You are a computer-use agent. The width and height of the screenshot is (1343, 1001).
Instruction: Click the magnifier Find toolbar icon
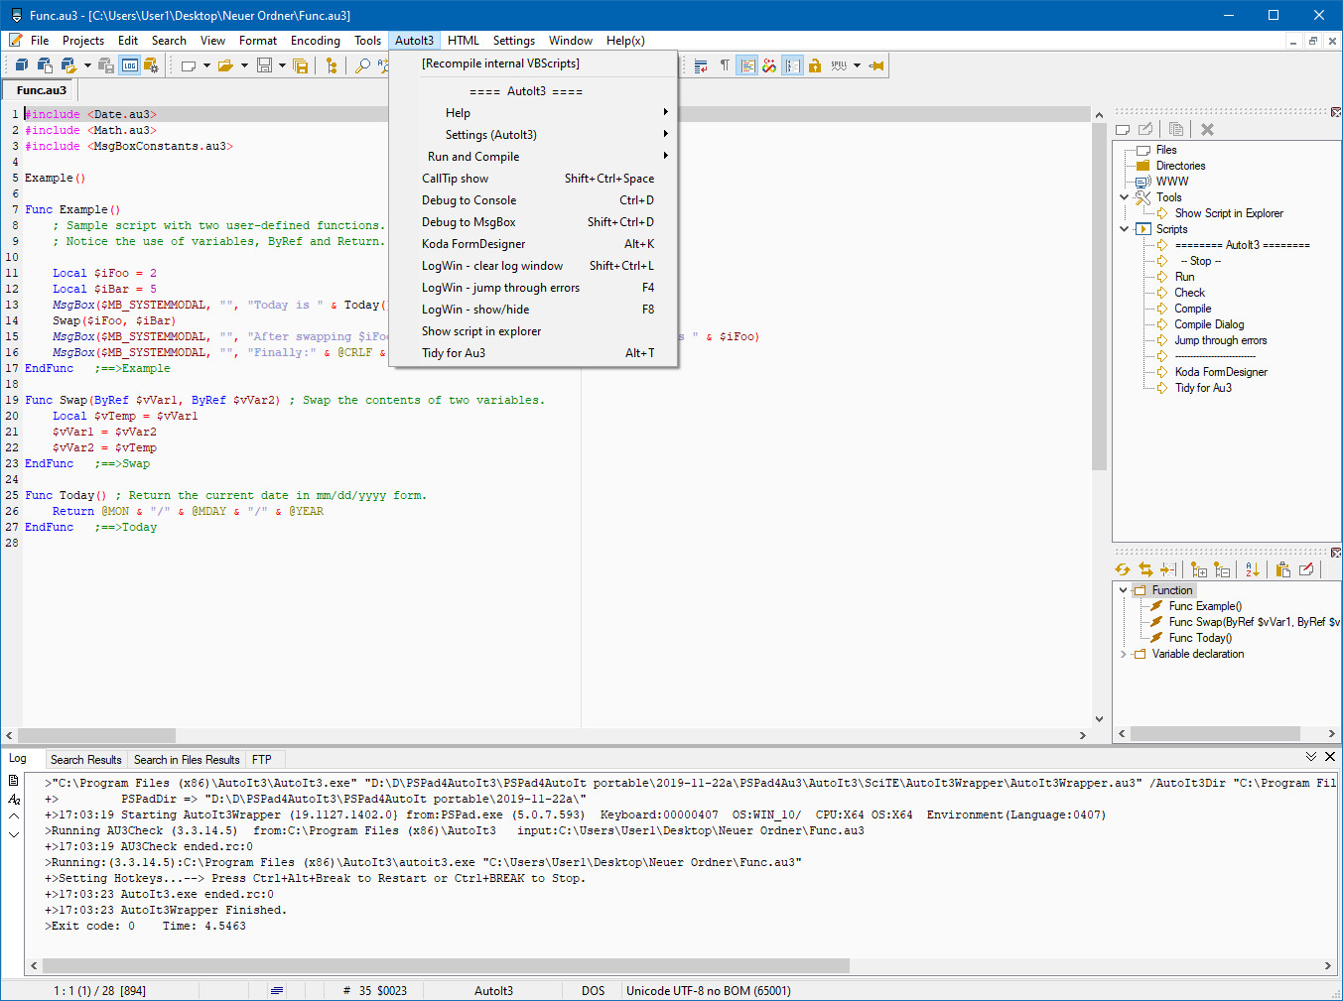362,65
